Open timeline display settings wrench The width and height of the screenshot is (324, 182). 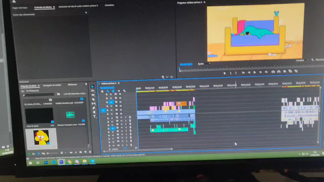[124, 91]
